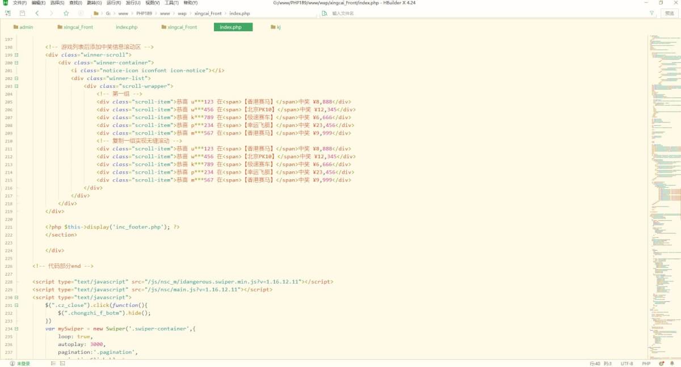Go back with the left arrow icon
Screen dimensions: 681x367
tap(37, 13)
